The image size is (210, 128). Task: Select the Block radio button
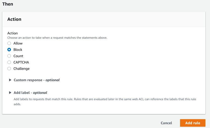[x=9, y=50]
